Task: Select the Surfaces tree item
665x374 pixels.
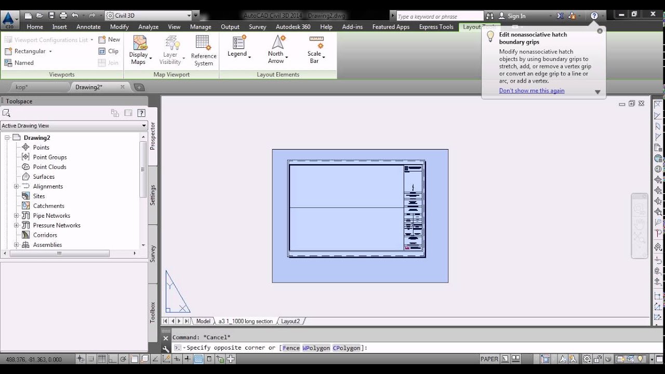Action: pyautogui.click(x=44, y=177)
